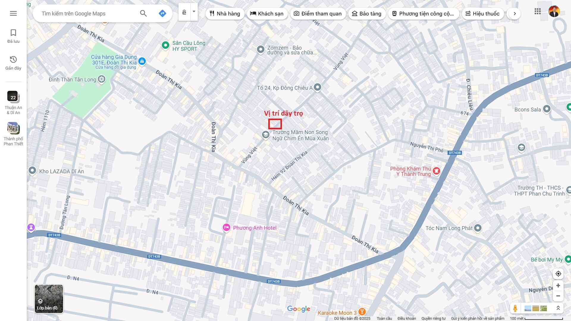The width and height of the screenshot is (571, 321).
Task: Open the Google apps grid
Action: [x=537, y=12]
